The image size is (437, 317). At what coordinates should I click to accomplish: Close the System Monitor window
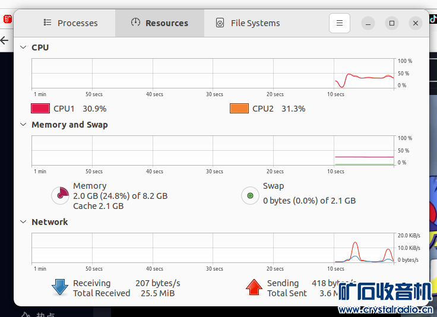click(415, 23)
